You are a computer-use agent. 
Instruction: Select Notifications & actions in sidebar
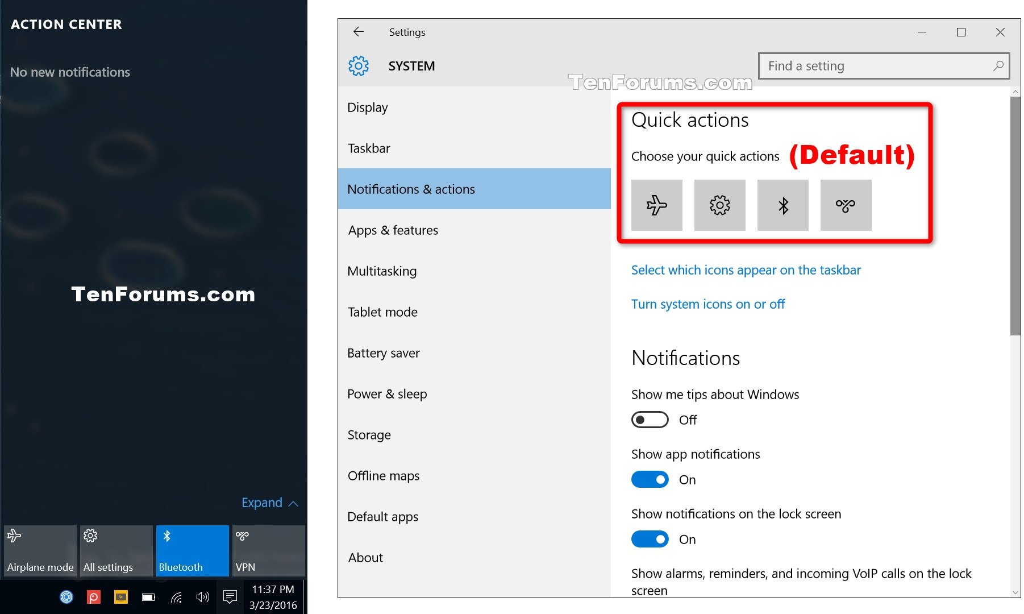coord(474,189)
